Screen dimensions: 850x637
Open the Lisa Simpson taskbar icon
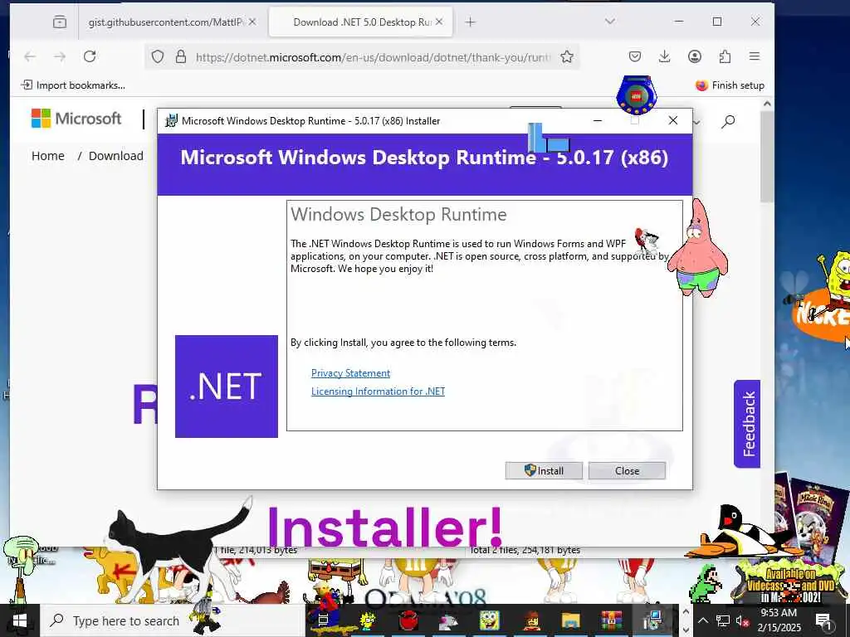pos(368,620)
